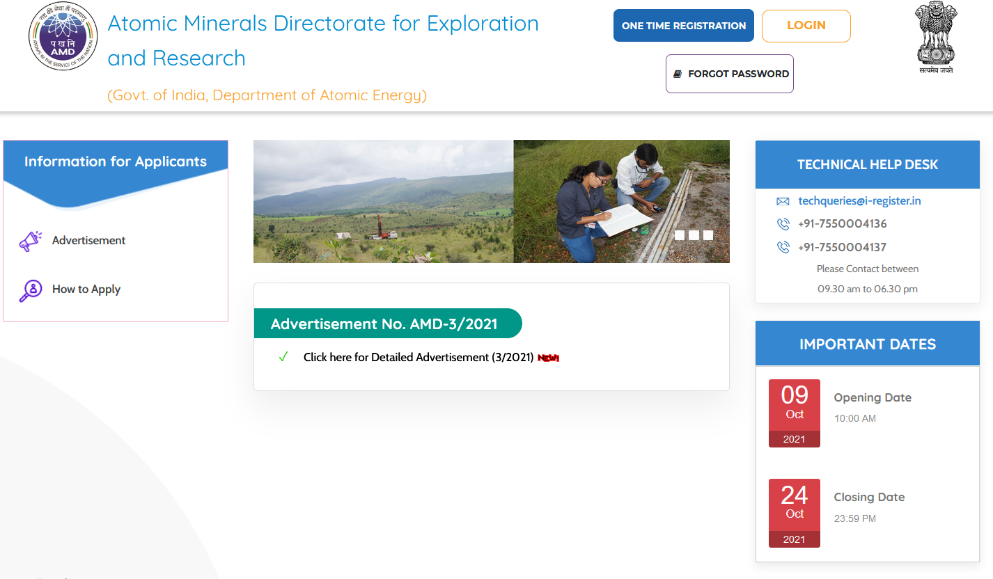The width and height of the screenshot is (993, 579).
Task: Click the Login button
Action: [806, 26]
